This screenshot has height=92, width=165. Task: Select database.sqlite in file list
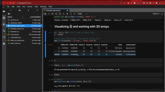click(24, 23)
